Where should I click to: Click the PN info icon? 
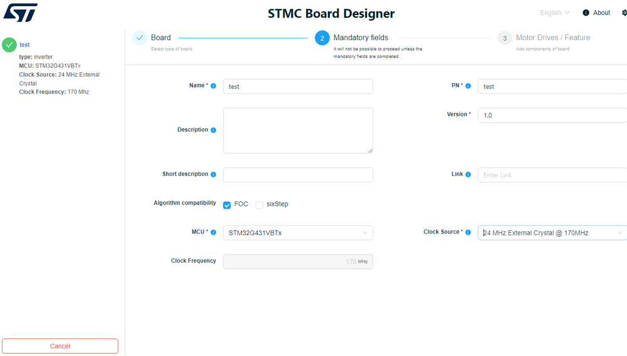(x=468, y=86)
